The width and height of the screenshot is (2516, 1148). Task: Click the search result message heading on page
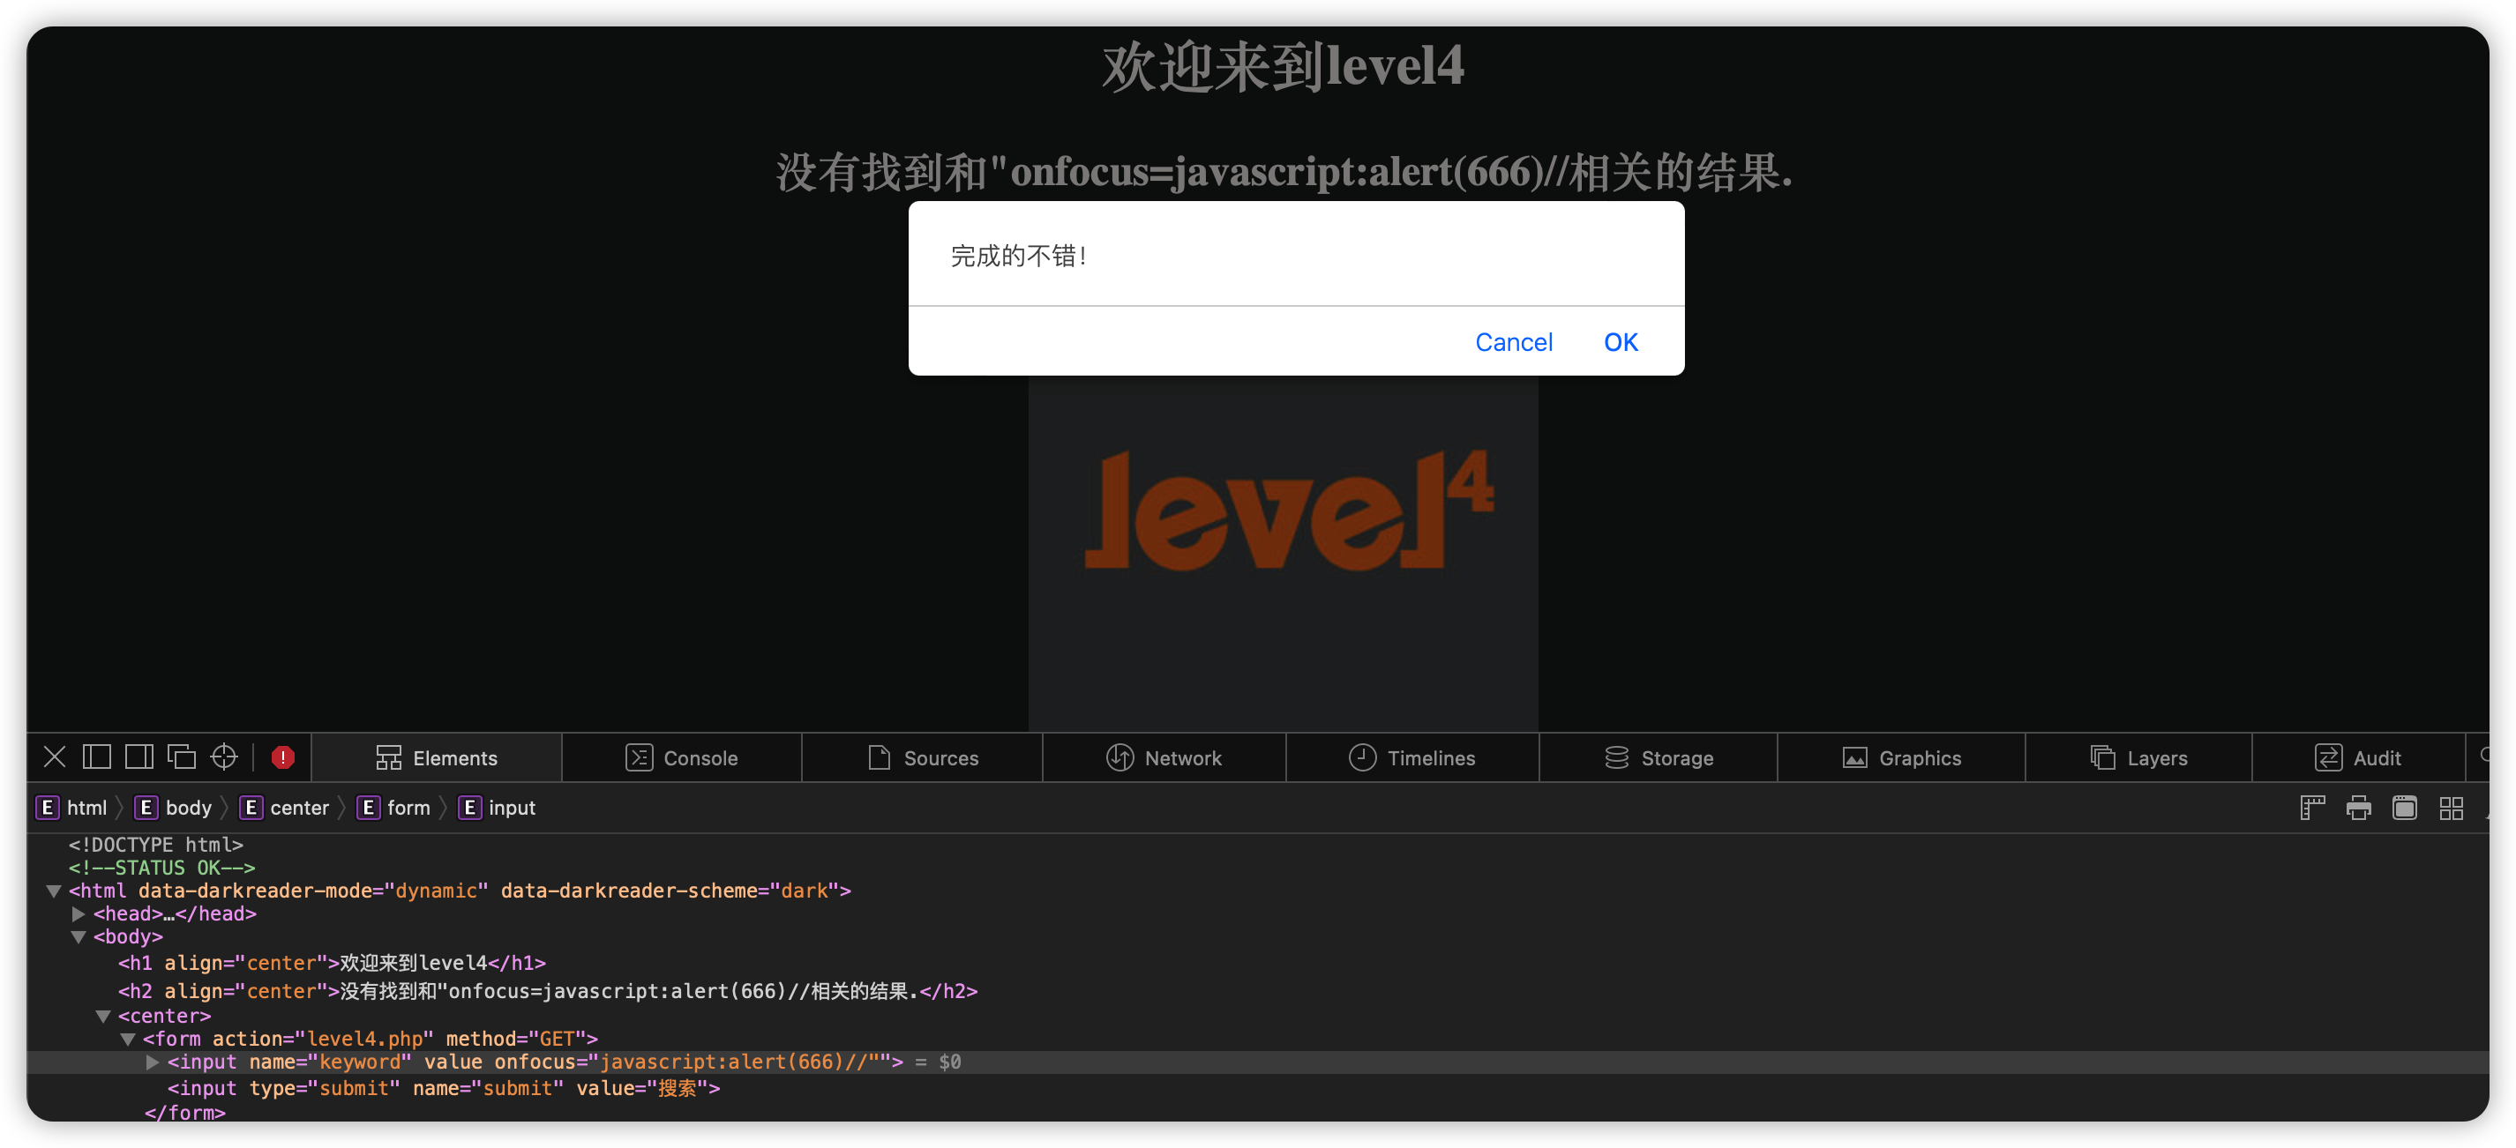click(x=1284, y=172)
